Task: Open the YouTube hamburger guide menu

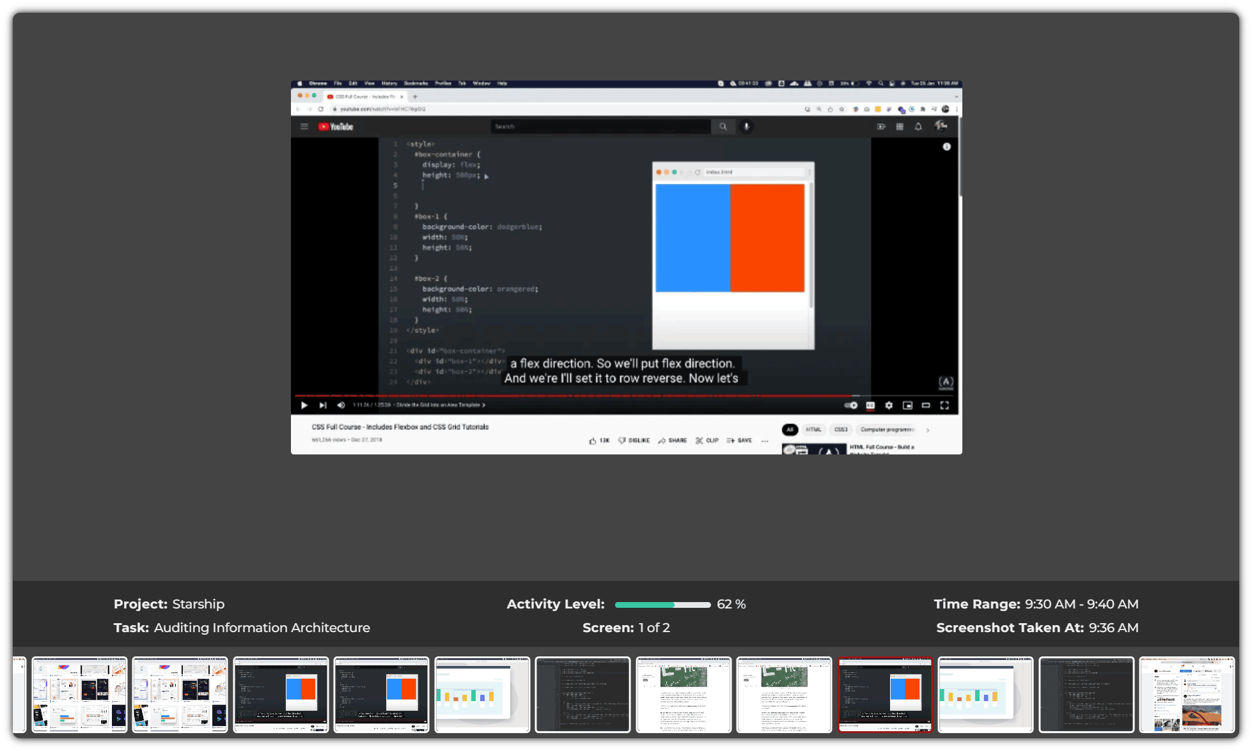Action: (304, 127)
